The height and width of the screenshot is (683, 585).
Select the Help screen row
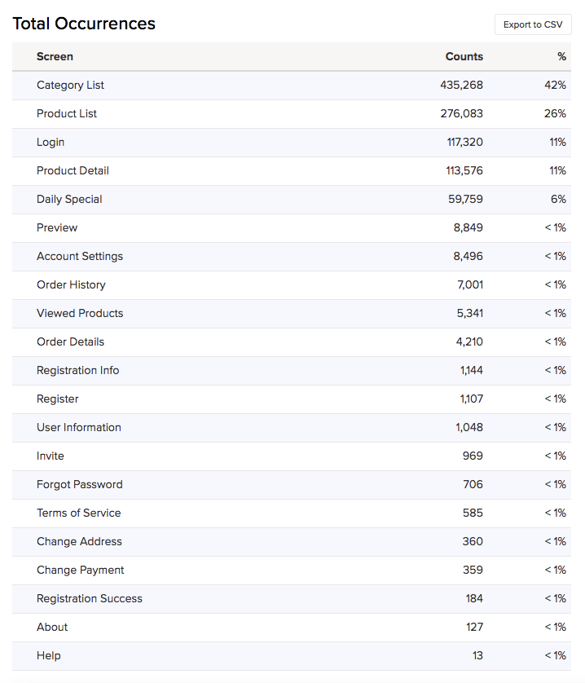click(49, 655)
